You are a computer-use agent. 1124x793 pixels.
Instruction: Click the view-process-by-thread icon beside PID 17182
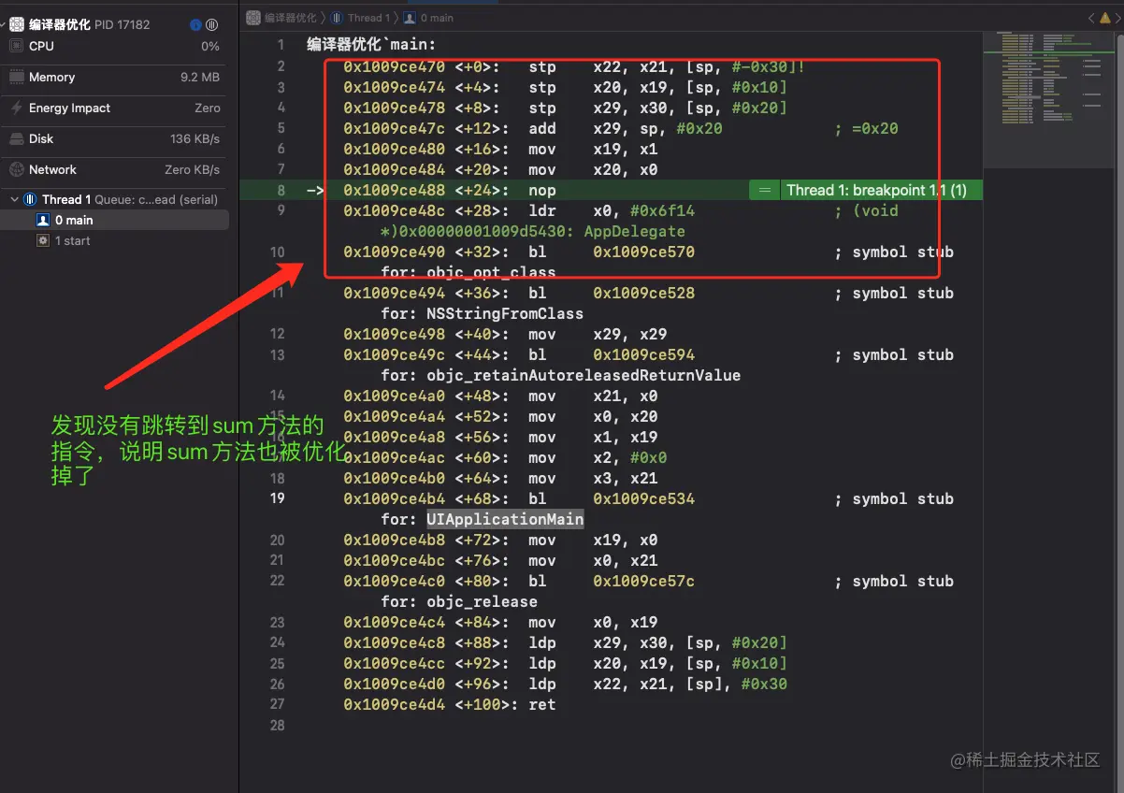[x=212, y=25]
